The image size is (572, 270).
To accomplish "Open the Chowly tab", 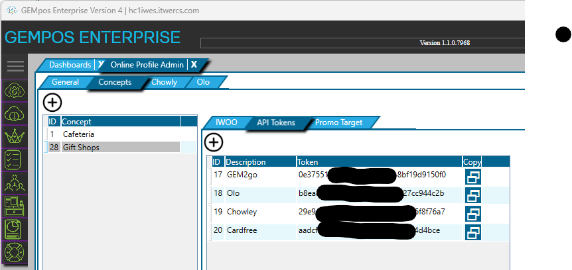I will coord(164,82).
